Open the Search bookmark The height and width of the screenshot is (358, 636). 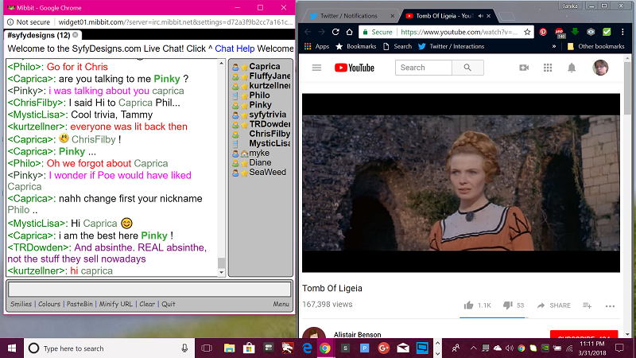point(397,46)
